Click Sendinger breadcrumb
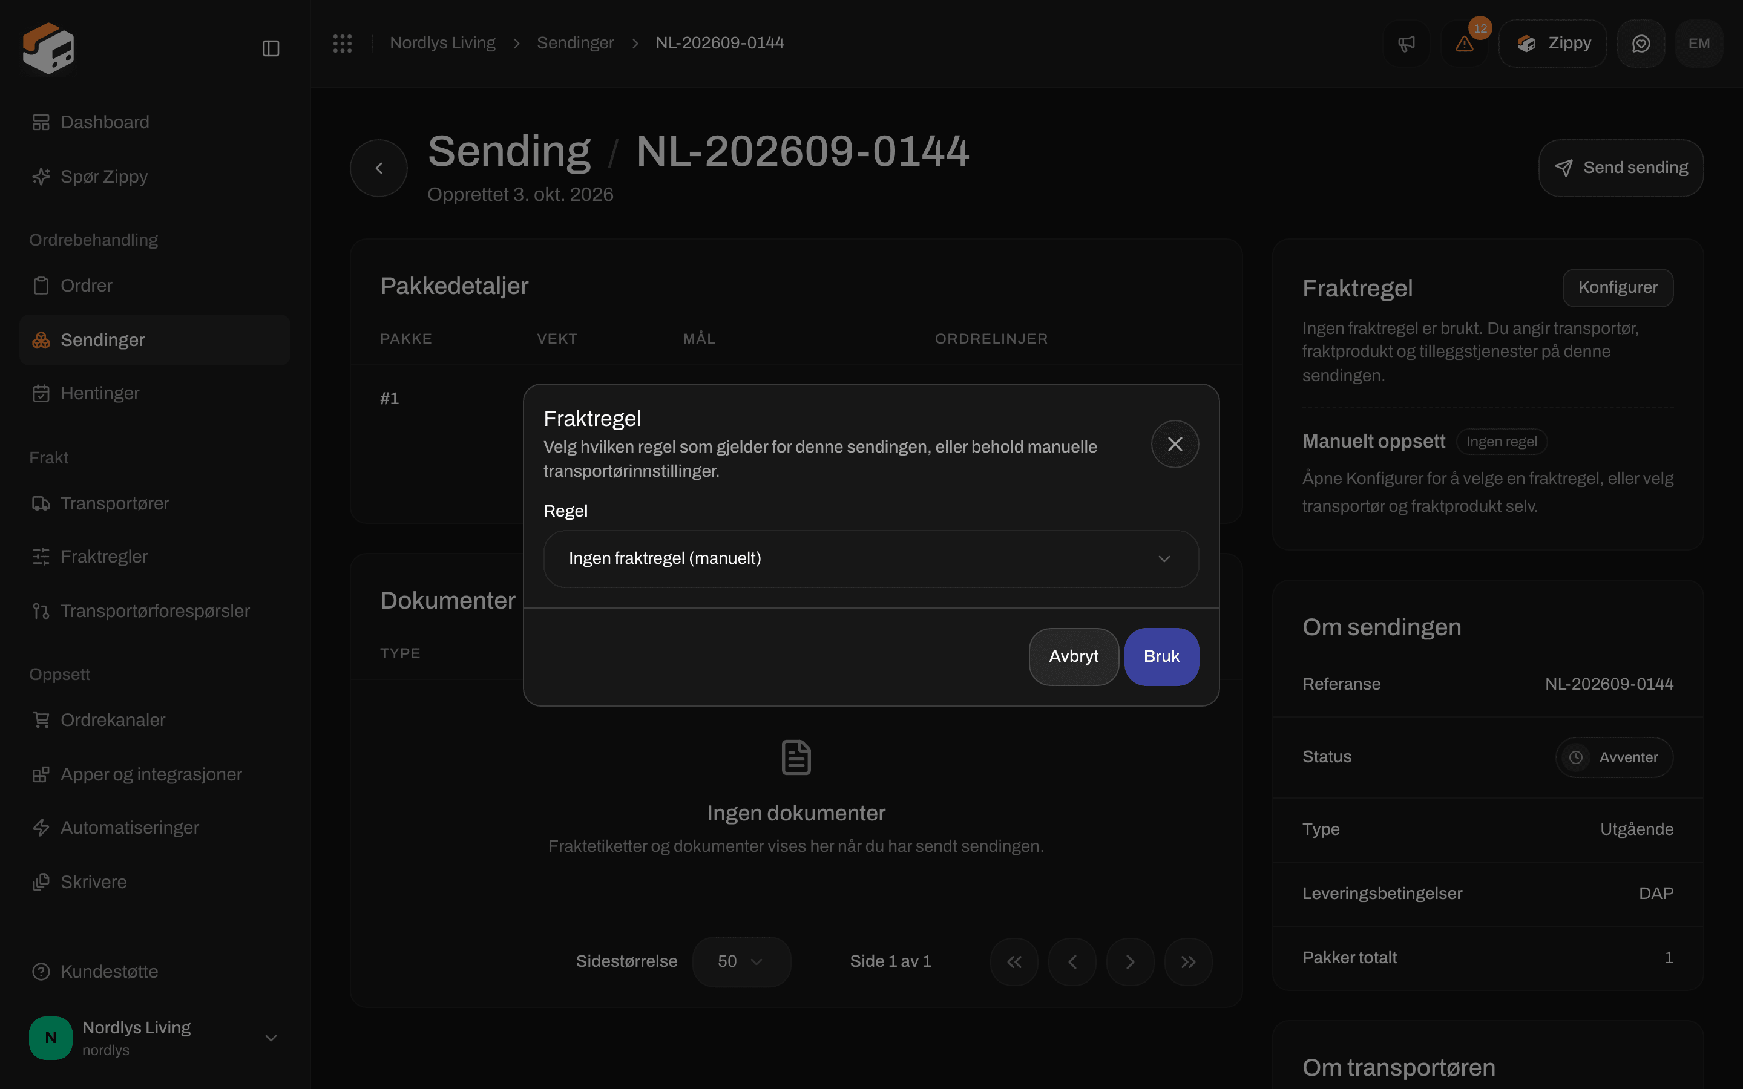The image size is (1743, 1089). coord(575,43)
